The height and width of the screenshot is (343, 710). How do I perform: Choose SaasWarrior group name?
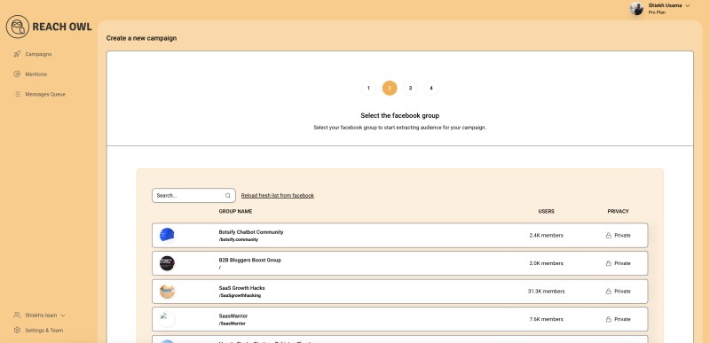(233, 316)
